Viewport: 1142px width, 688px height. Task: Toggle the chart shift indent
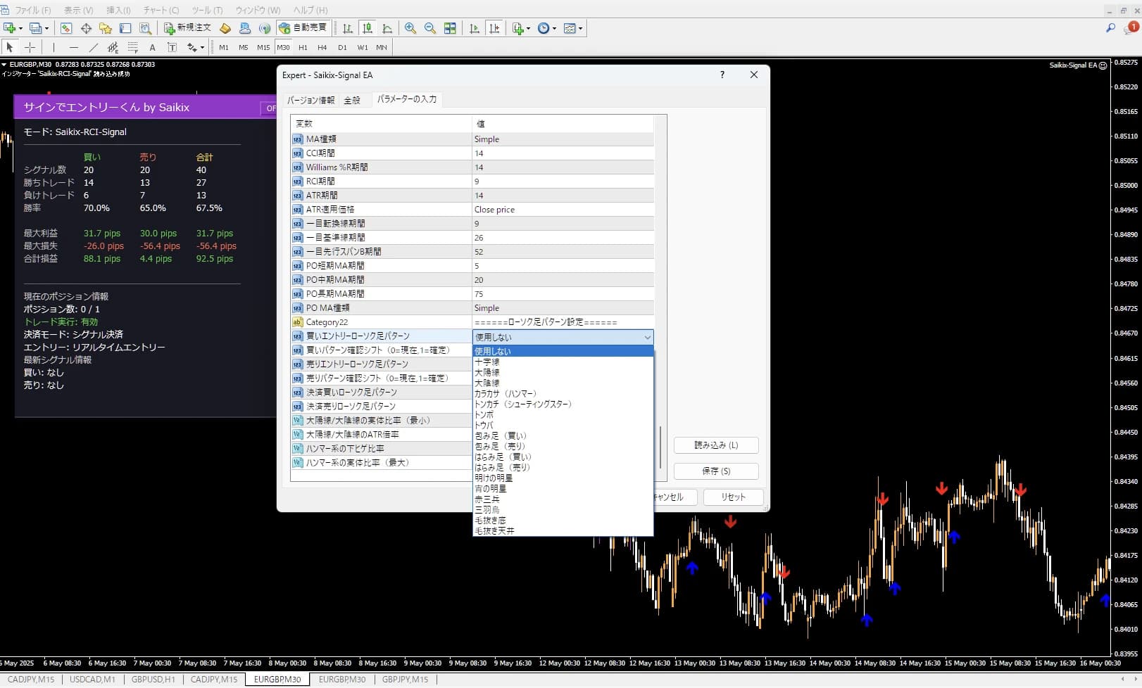coord(495,28)
